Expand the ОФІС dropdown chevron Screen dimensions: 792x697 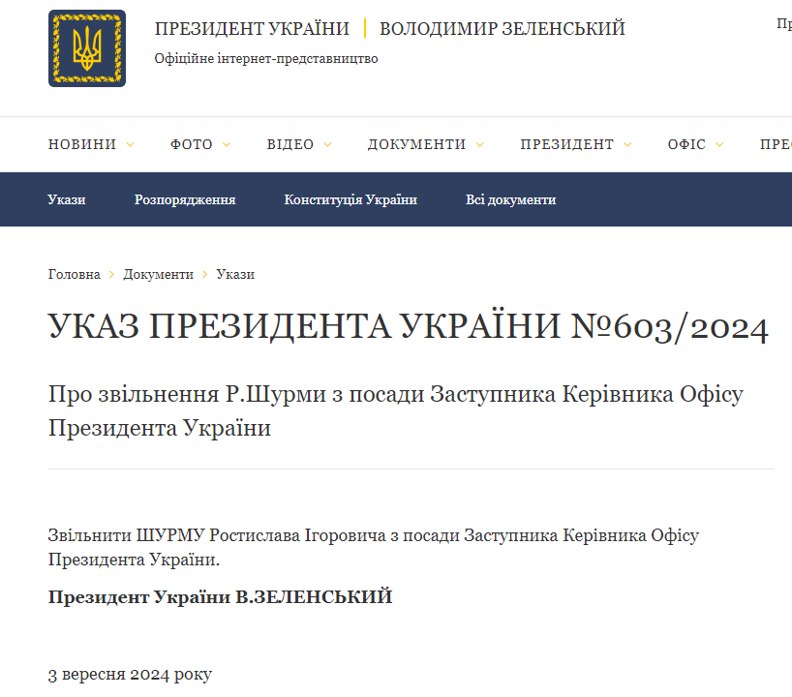(x=718, y=144)
